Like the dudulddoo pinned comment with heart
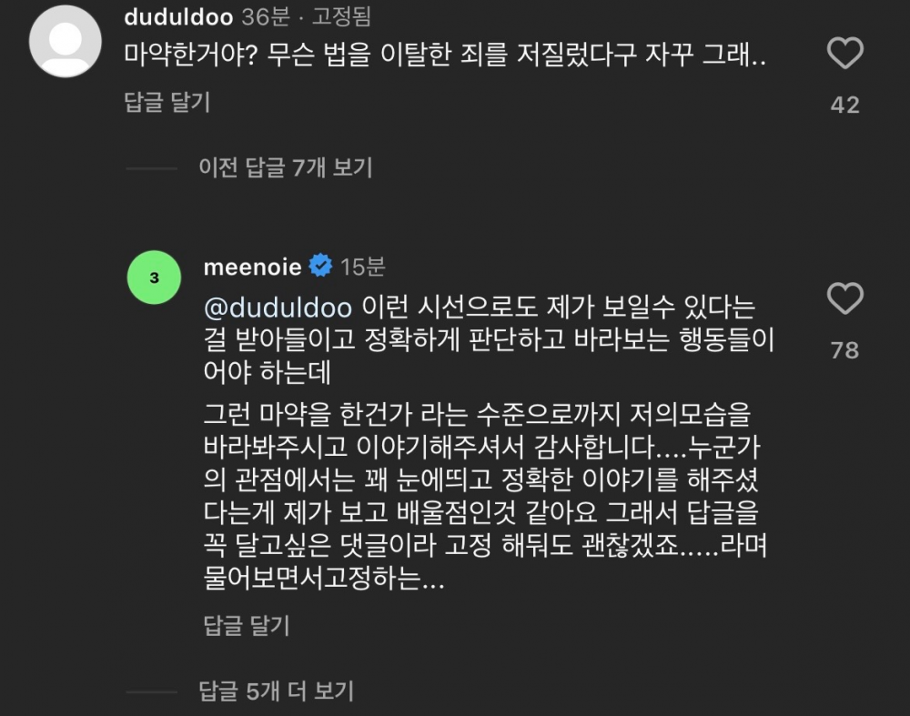 click(844, 55)
